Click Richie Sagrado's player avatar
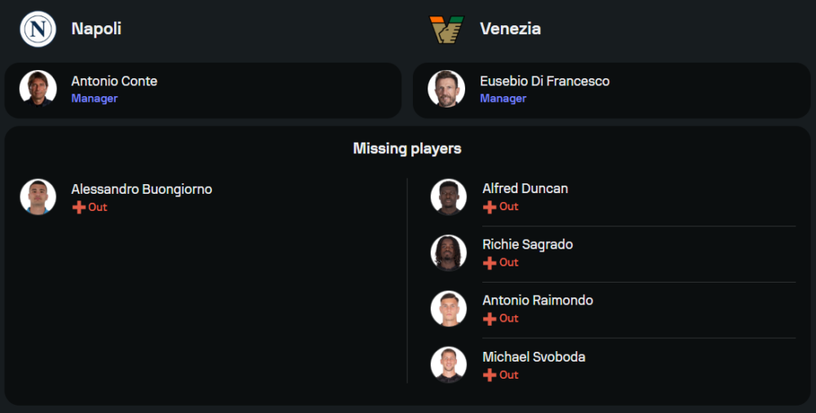This screenshot has width=816, height=413. [x=449, y=253]
